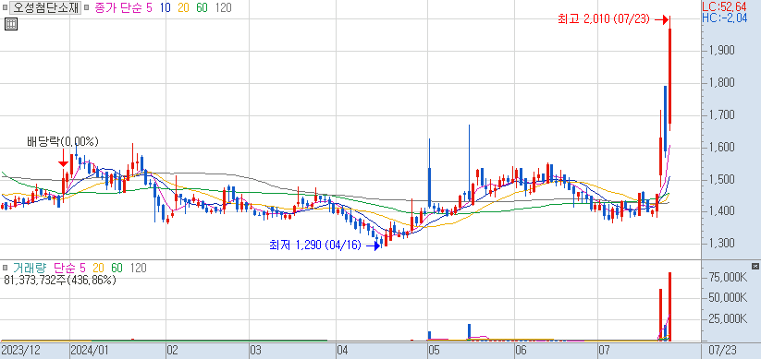The image size is (761, 359).
Task: Open the grid table icon below stock name
Action: (x=11, y=24)
